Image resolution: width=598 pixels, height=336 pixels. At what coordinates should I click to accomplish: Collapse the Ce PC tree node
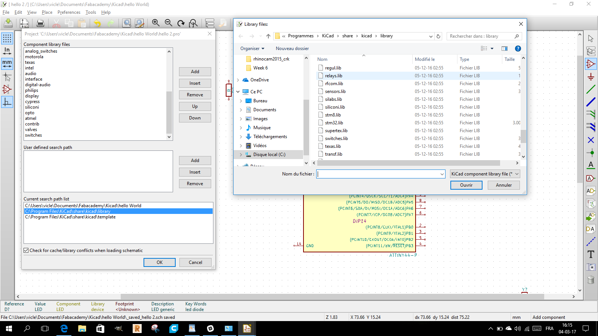[238, 91]
